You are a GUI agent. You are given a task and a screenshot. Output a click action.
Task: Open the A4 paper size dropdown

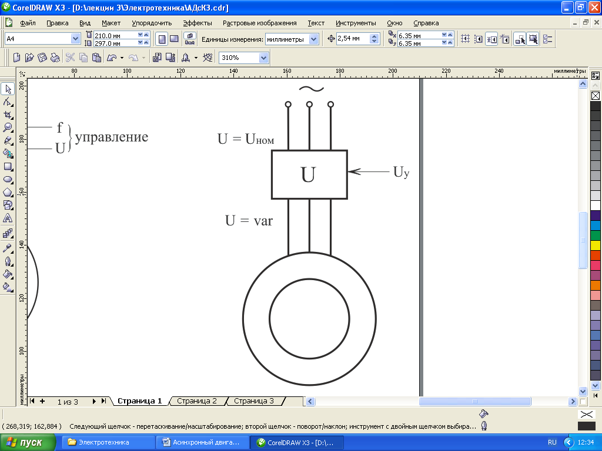(75, 39)
